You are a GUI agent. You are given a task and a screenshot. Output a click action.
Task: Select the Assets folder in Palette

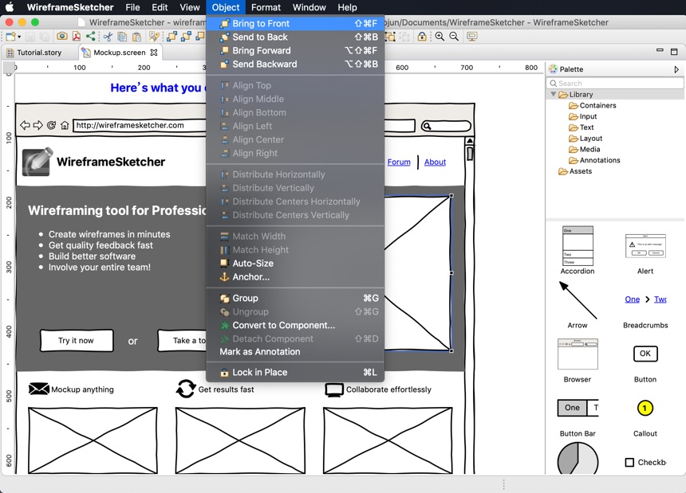point(575,171)
